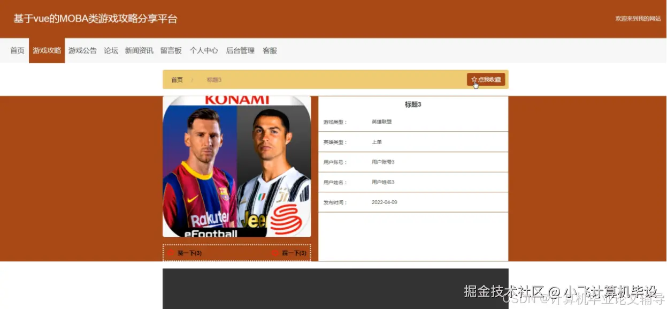Open the 论坛 forum menu item

tap(111, 50)
